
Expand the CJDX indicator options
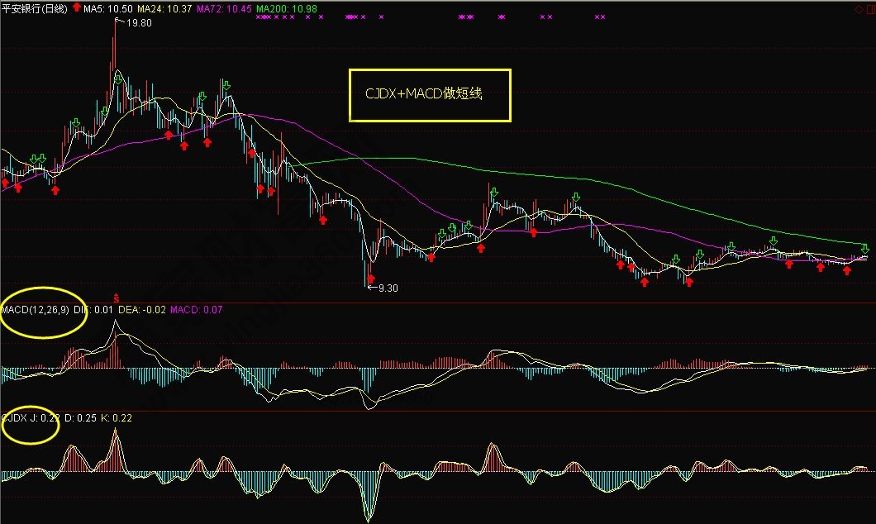tap(12, 417)
